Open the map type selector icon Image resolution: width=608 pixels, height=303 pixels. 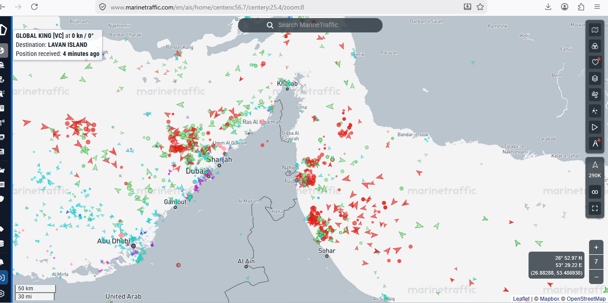point(595,30)
